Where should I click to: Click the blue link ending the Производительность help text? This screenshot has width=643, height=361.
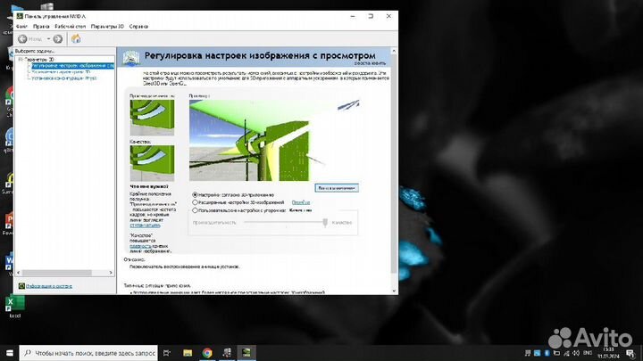tap(145, 226)
